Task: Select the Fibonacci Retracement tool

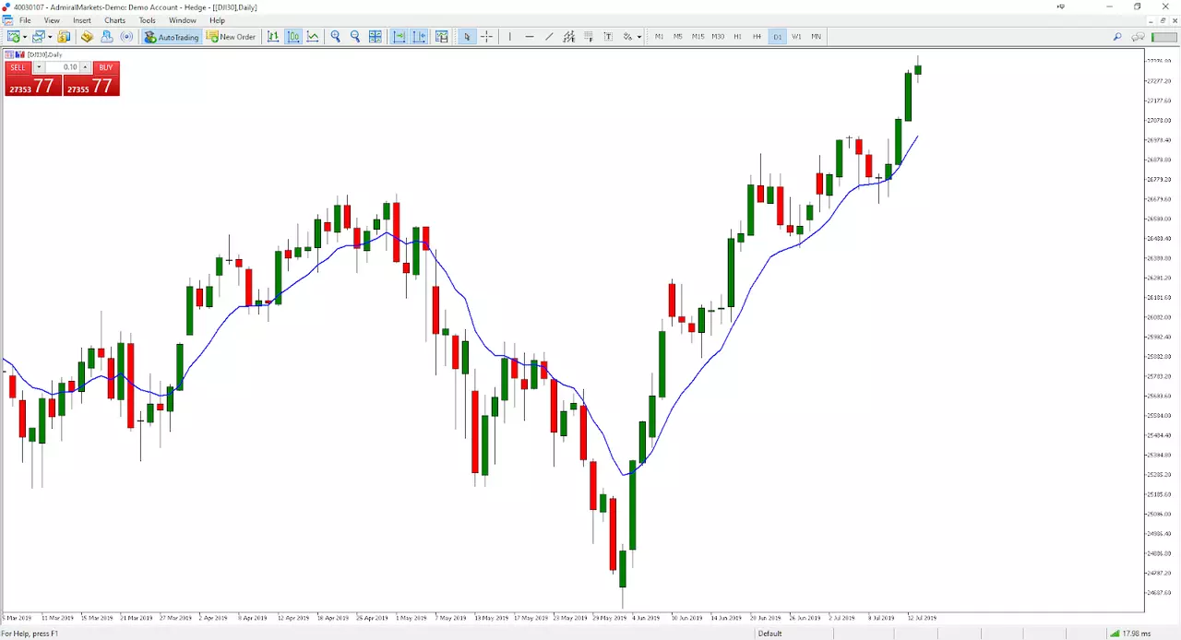Action: [589, 37]
